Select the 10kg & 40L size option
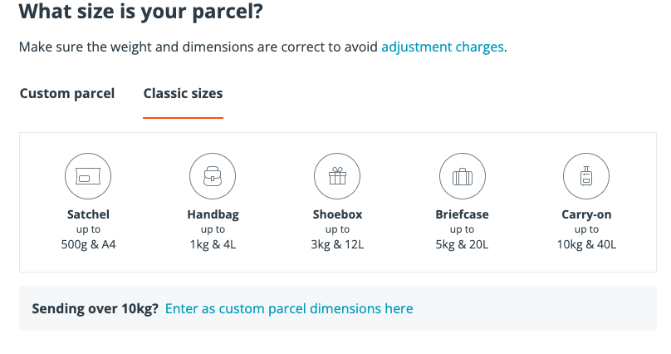 pyautogui.click(x=586, y=244)
